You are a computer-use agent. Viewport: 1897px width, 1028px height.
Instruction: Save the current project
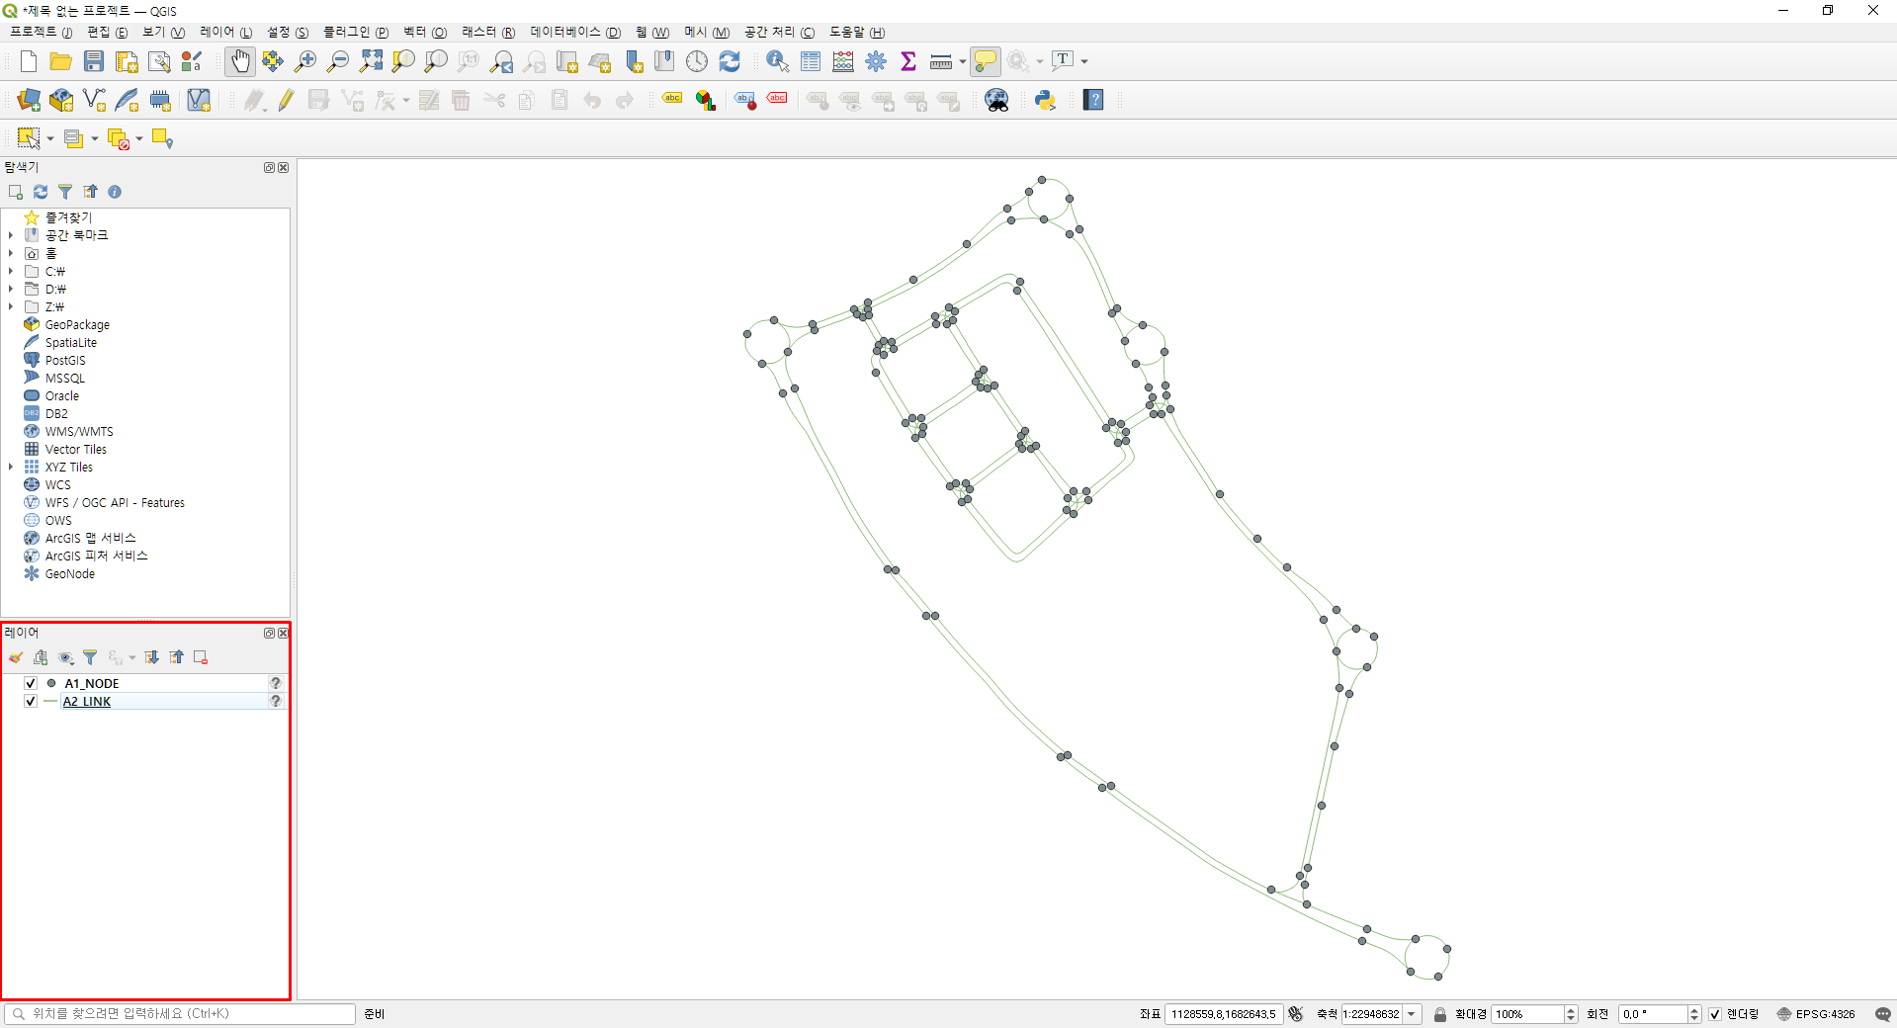[x=94, y=61]
